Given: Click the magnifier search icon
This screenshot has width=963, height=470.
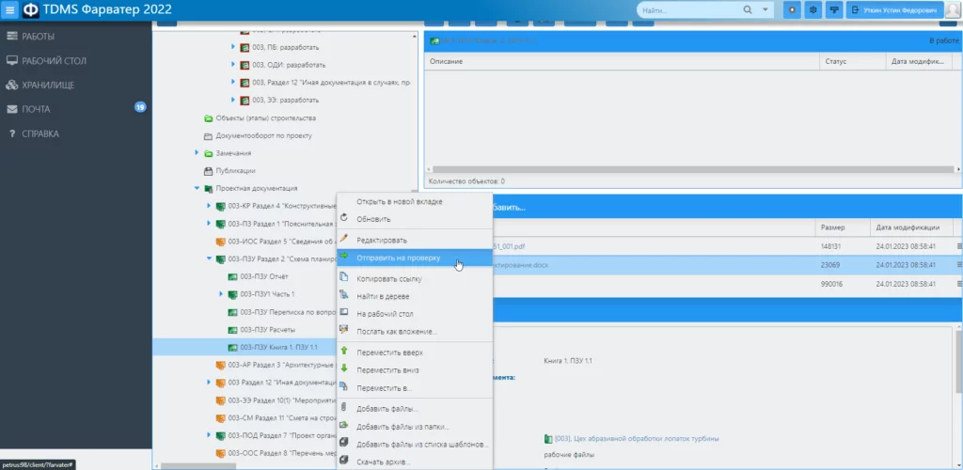Looking at the screenshot, I should point(748,10).
